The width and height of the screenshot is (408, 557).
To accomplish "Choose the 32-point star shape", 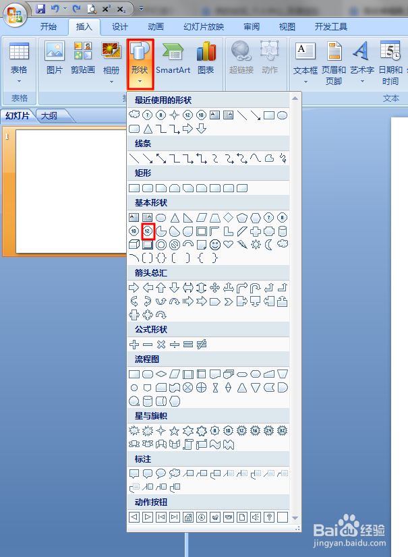I will (283, 431).
